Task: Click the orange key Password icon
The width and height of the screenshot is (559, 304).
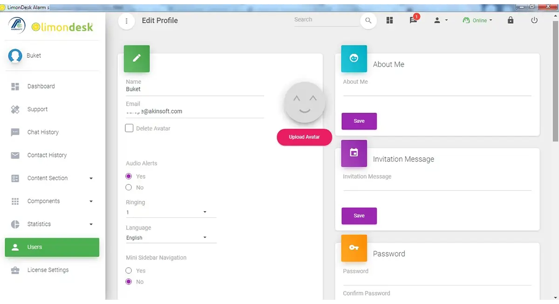Action: click(x=354, y=248)
